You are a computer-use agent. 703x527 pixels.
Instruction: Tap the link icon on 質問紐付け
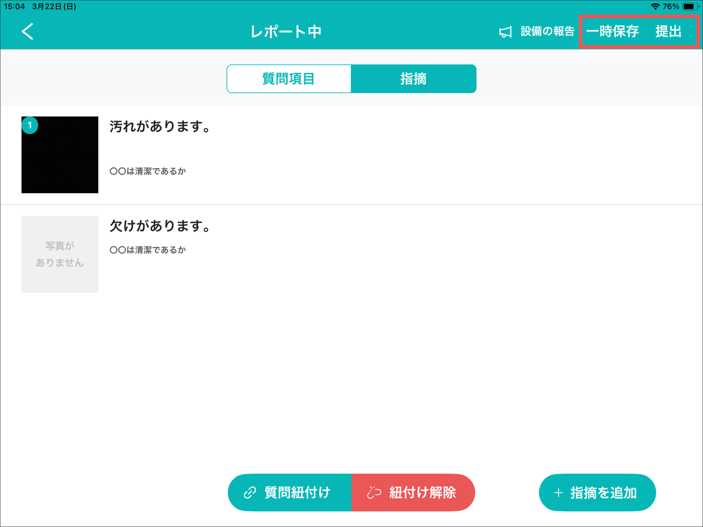coord(250,493)
